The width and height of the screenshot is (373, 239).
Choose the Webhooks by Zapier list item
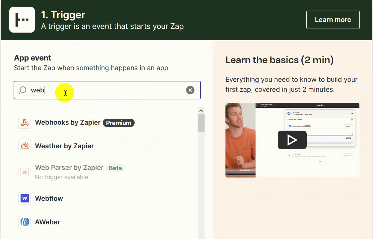pyautogui.click(x=68, y=123)
